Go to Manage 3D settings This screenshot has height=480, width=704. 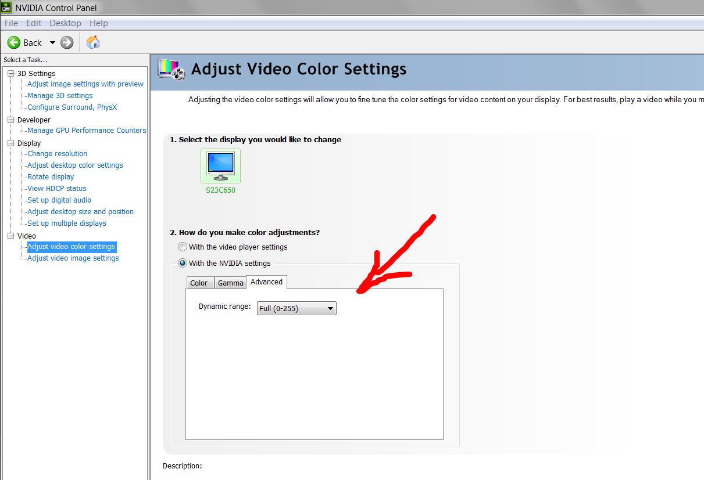[x=60, y=96]
